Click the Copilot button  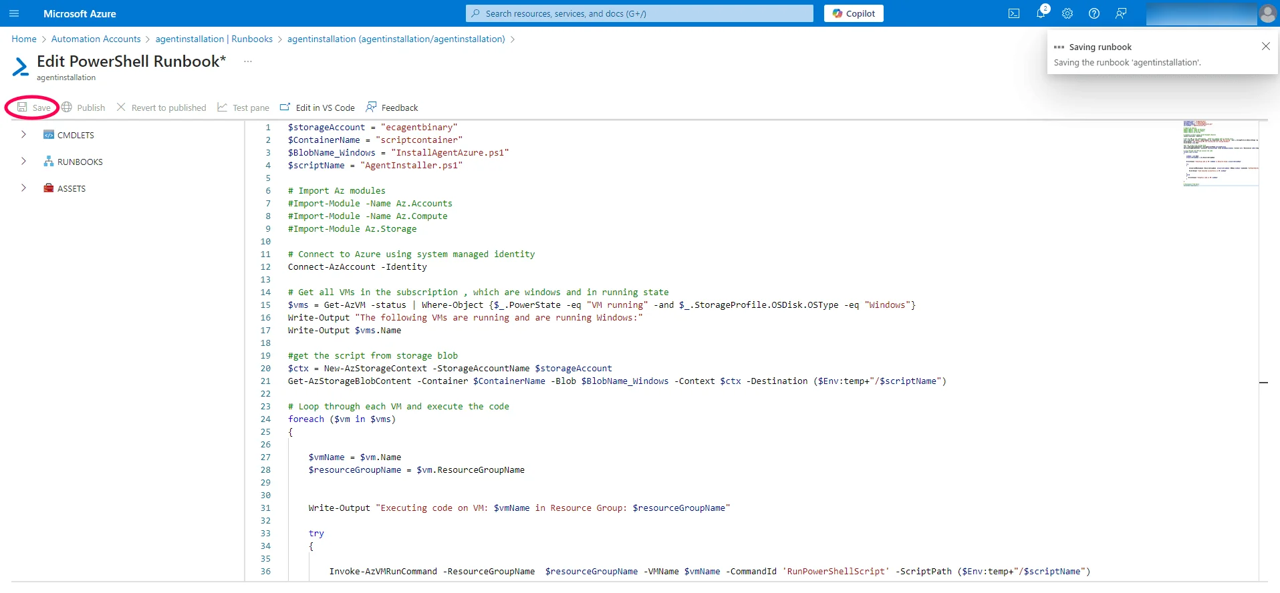(854, 13)
